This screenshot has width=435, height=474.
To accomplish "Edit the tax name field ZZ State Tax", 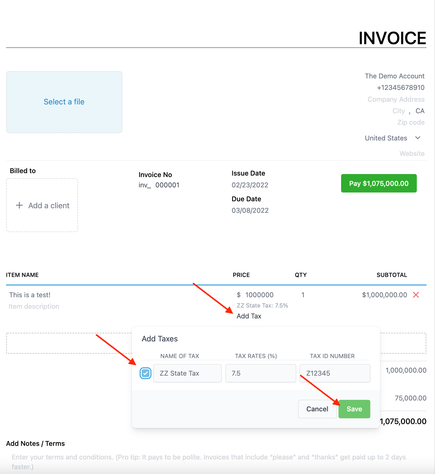I will tap(187, 373).
